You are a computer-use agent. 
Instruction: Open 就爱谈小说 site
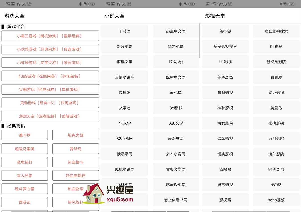click(176, 185)
